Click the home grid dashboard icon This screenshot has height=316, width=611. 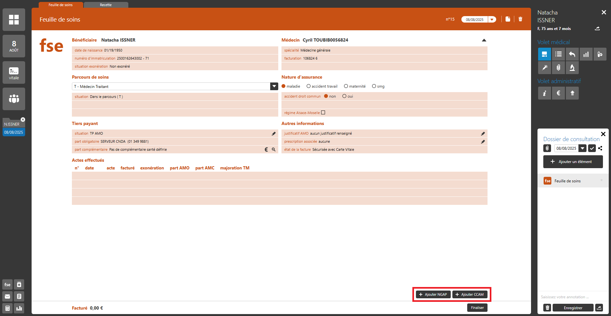14,20
